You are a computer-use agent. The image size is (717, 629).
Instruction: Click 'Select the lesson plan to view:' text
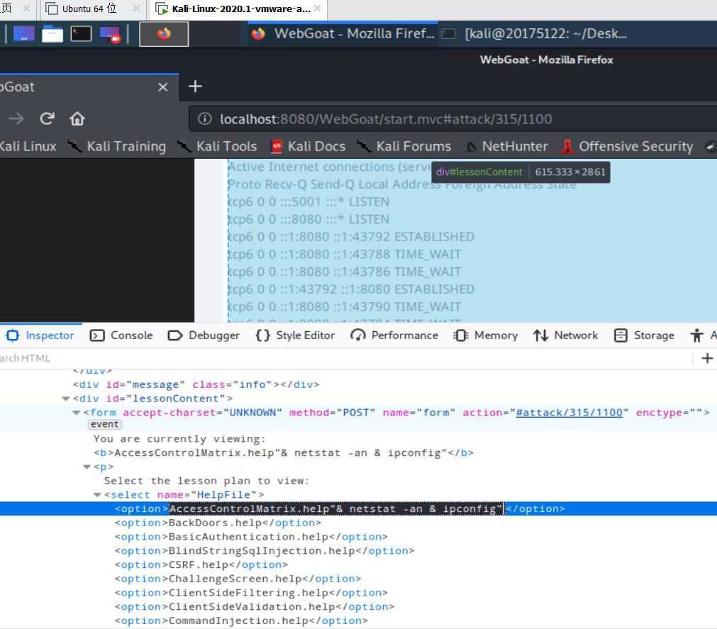(206, 481)
